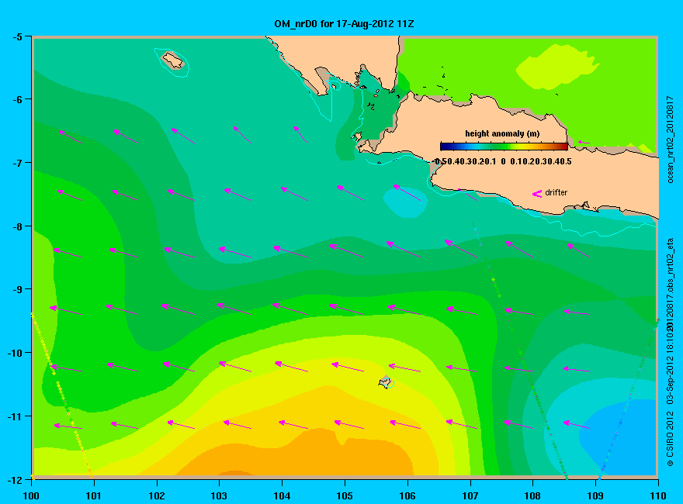Image resolution: width=683 pixels, height=504 pixels.
Task: Click the y-axis tick label "-8"
Action: point(17,226)
